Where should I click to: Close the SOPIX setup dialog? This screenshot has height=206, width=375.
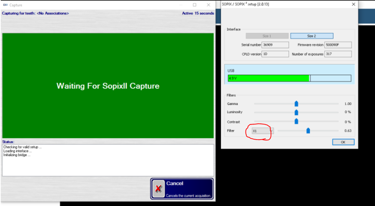click(353, 4)
